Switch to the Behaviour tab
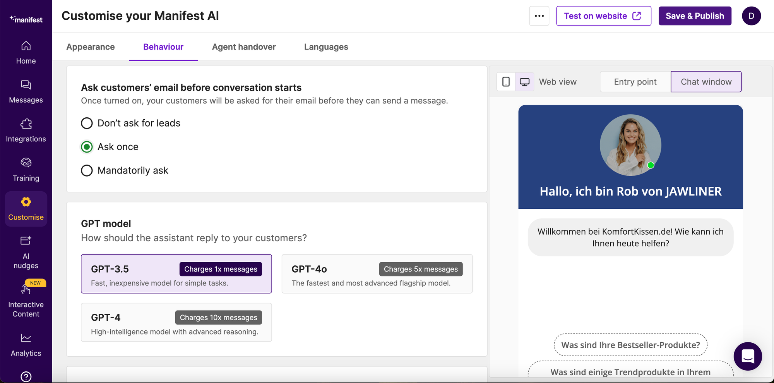Screen dimensions: 774x383 click(x=163, y=47)
